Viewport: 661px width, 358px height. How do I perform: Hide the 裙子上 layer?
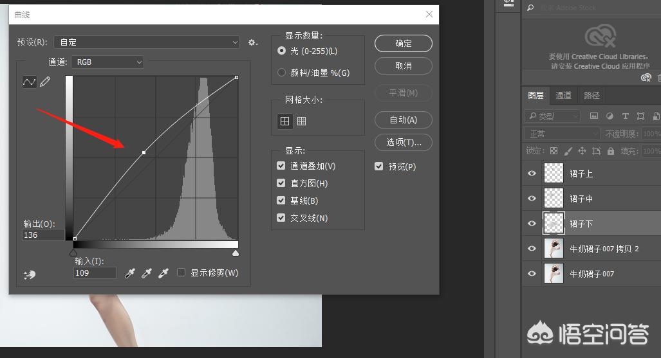click(x=532, y=174)
